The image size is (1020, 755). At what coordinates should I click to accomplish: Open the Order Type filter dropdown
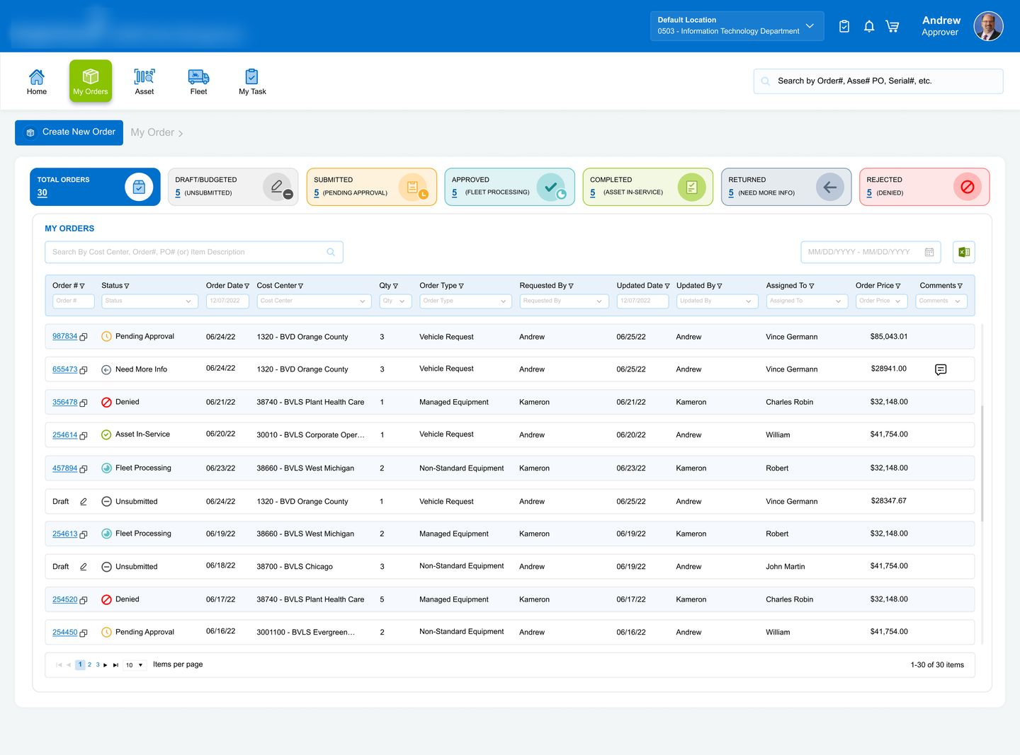pos(465,301)
